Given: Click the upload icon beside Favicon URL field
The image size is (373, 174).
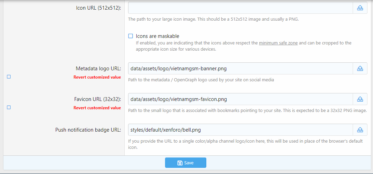Looking at the screenshot, I should coord(360,99).
